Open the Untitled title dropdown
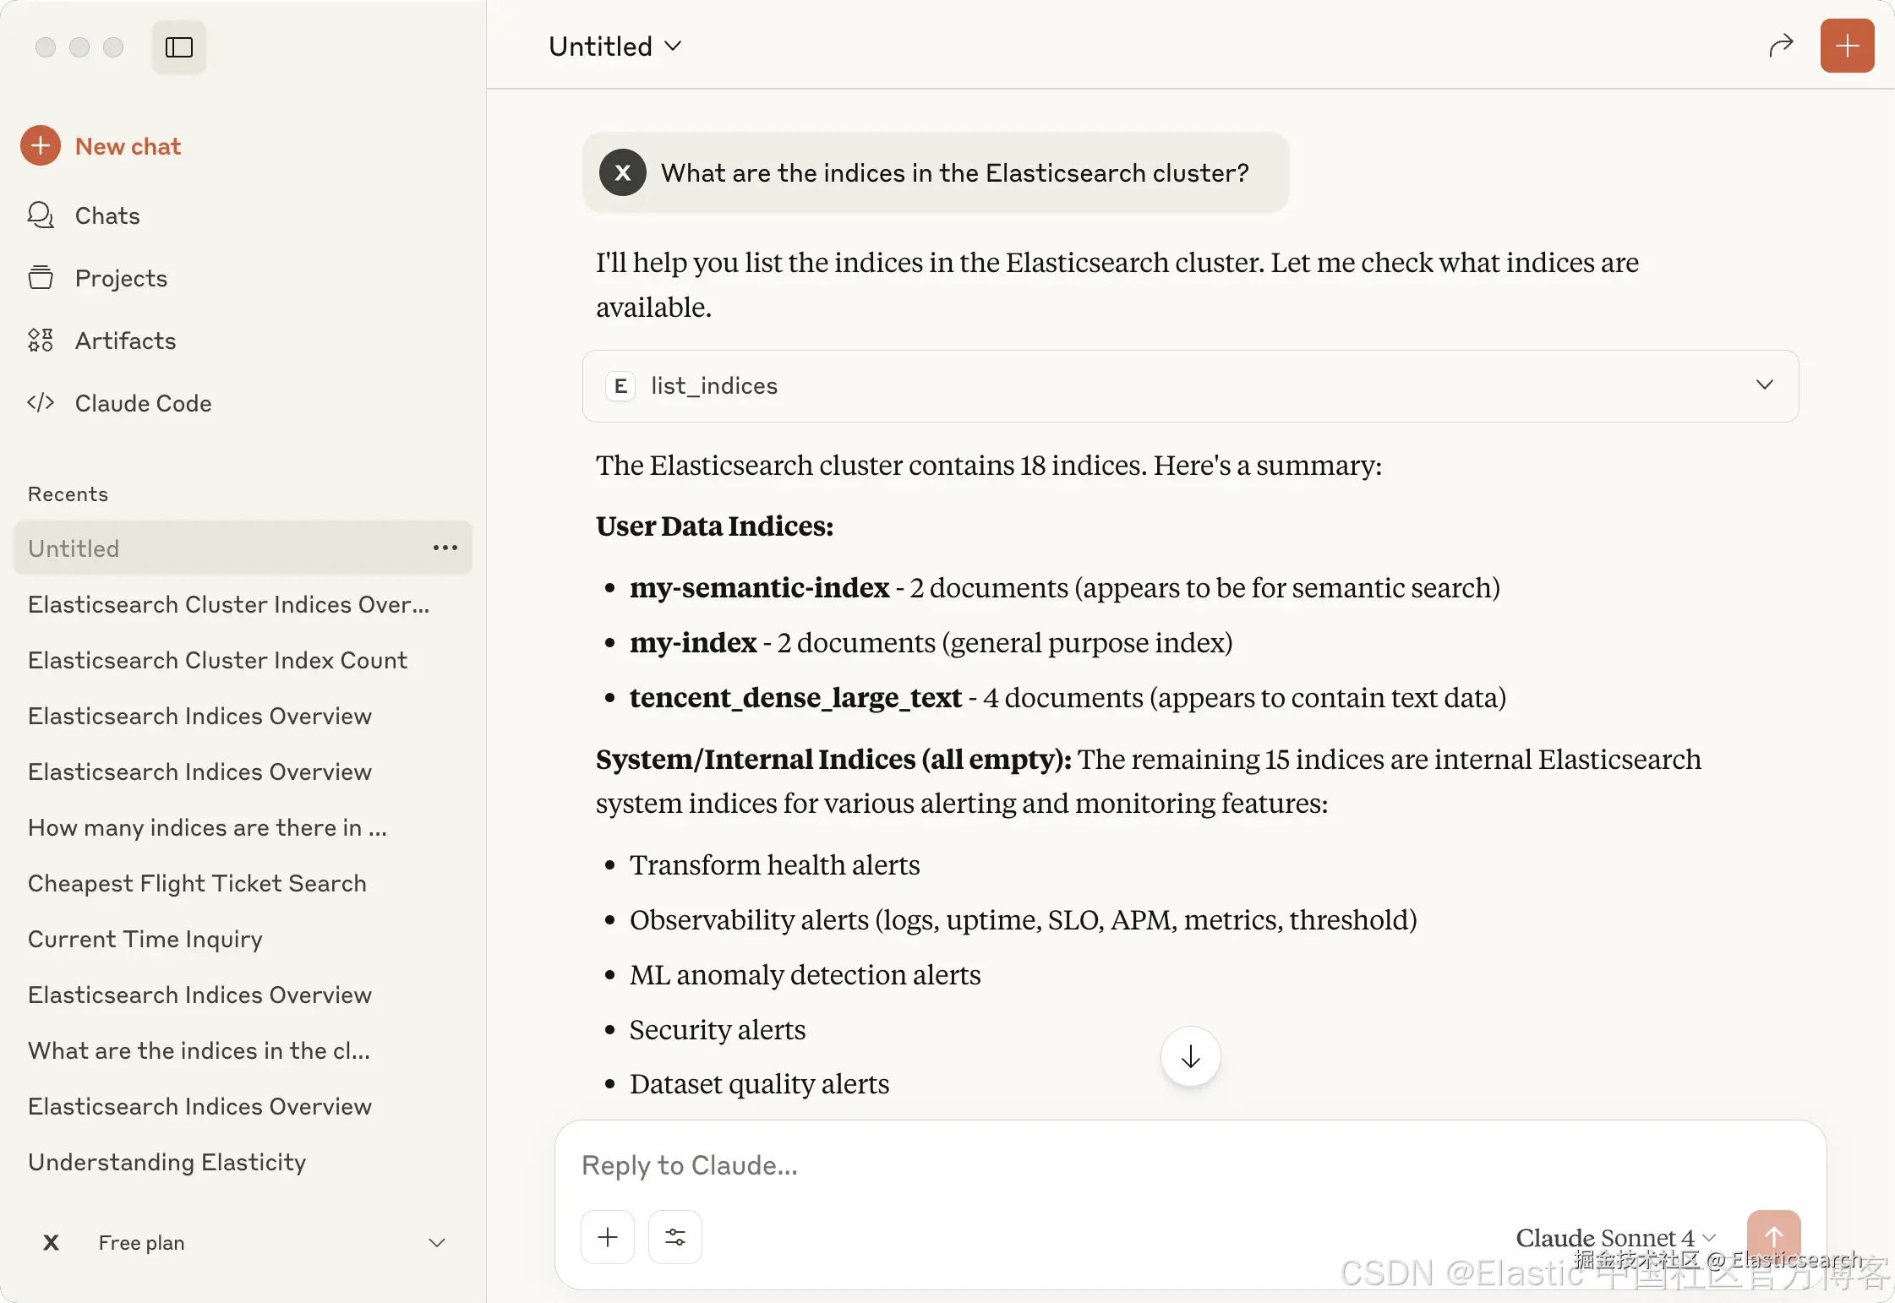 coord(614,46)
